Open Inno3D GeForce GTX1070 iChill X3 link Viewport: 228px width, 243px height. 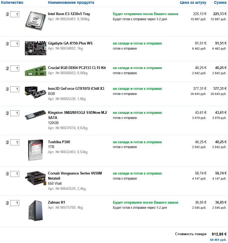coord(76,89)
